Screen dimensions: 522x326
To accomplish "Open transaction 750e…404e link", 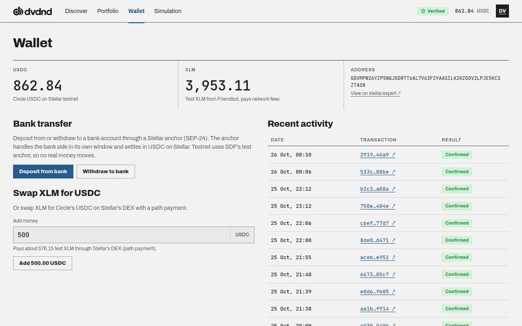I will pos(378,206).
